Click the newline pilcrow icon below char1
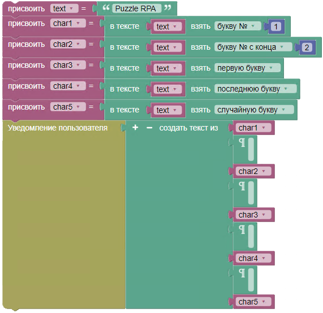The width and height of the screenshot is (323, 313). click(242, 142)
